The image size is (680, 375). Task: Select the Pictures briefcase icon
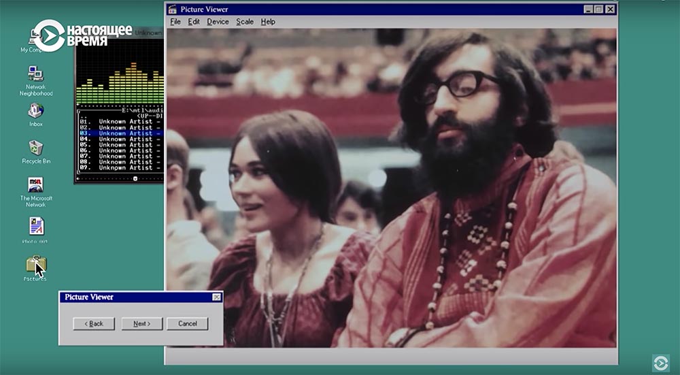(37, 265)
